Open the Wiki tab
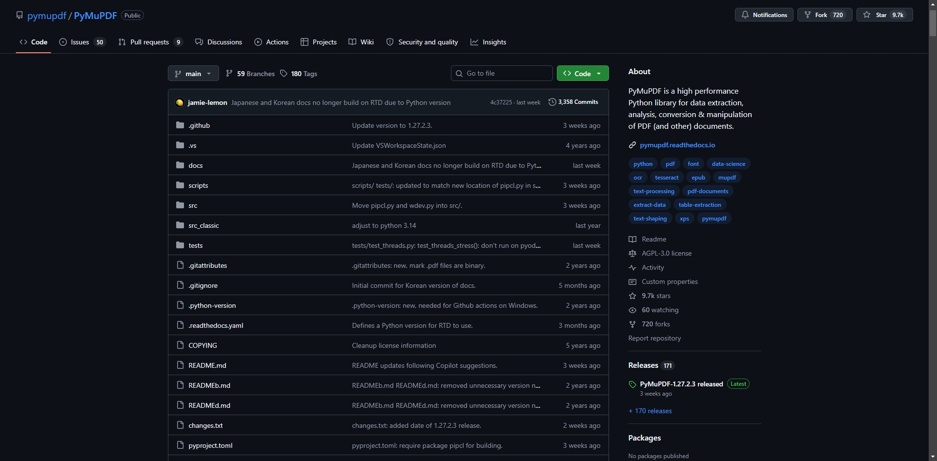This screenshot has width=937, height=461. [361, 42]
